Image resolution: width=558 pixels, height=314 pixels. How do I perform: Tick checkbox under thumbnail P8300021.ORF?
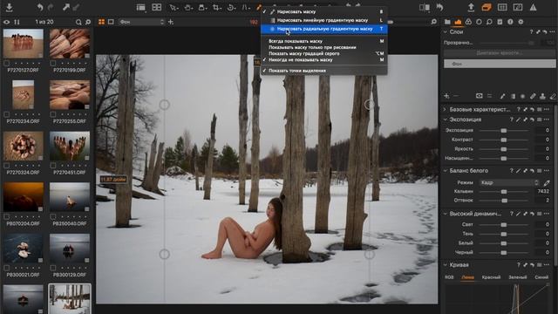tap(6, 268)
